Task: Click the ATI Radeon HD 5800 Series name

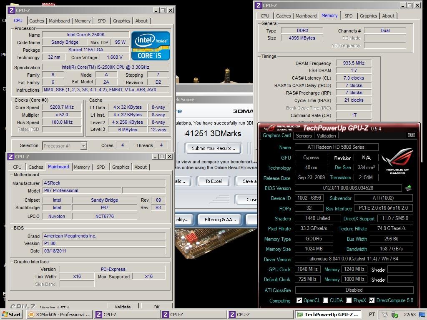Action: click(x=337, y=147)
